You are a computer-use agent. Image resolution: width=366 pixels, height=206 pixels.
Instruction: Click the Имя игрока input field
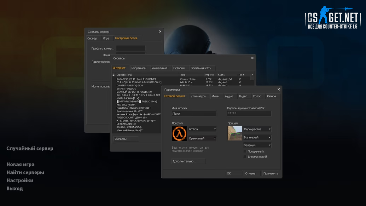point(194,114)
